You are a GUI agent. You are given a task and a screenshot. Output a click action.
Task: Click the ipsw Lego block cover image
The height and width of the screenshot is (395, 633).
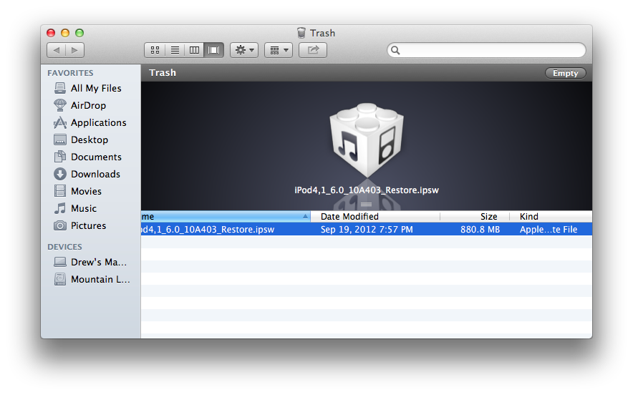[x=367, y=140]
